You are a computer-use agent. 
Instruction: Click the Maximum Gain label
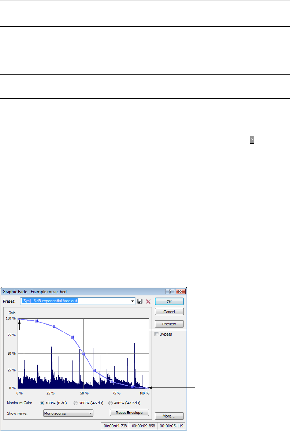[19, 403]
